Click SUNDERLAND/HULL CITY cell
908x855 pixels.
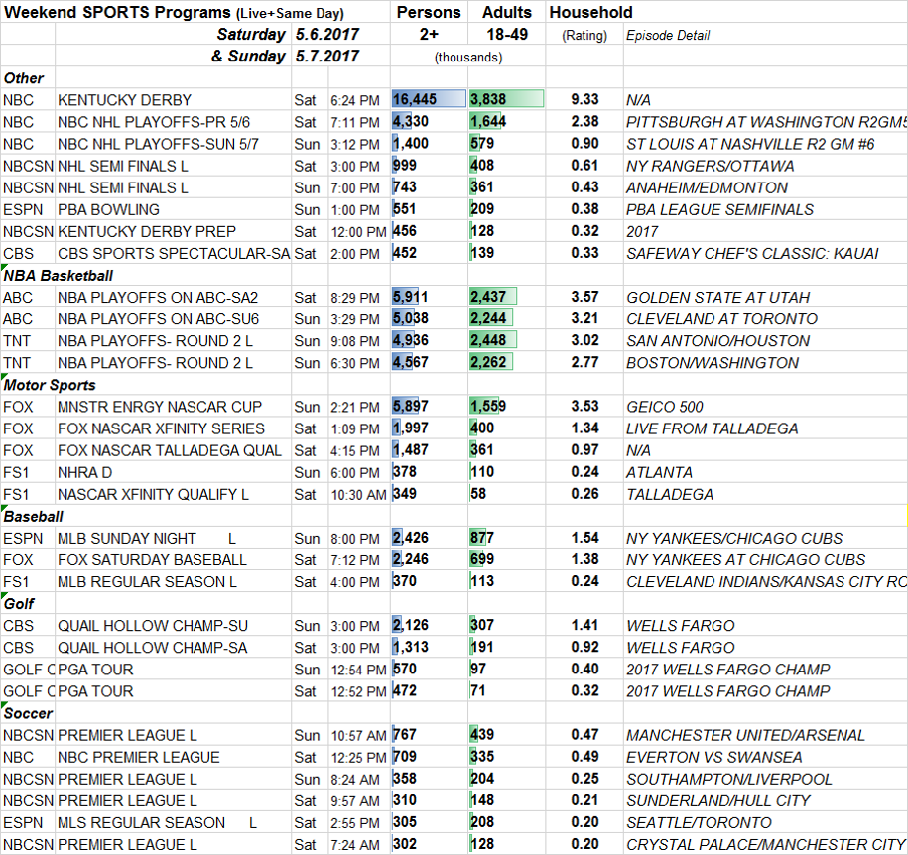[x=765, y=801]
